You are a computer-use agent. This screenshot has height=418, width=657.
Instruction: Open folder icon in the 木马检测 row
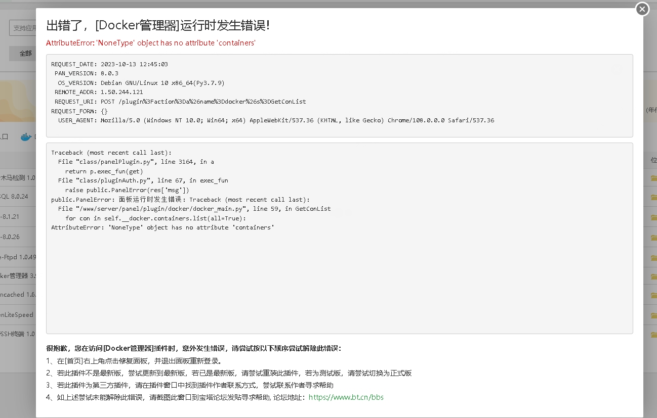click(653, 178)
